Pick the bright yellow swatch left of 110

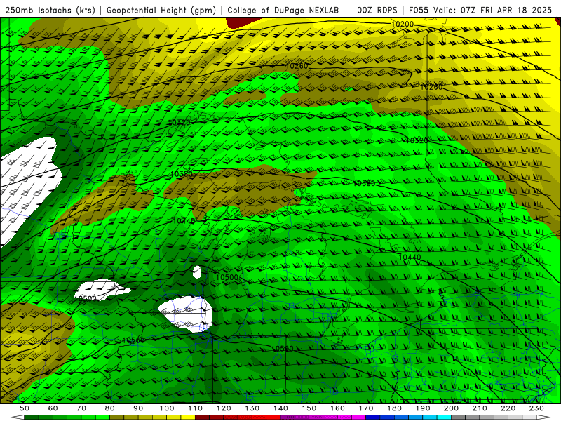click(188, 417)
